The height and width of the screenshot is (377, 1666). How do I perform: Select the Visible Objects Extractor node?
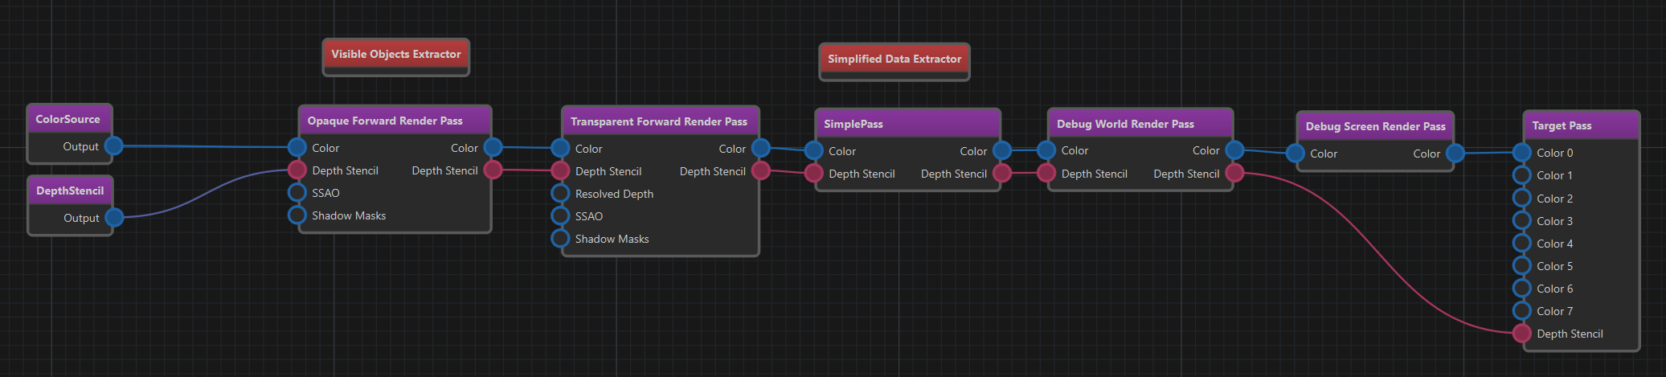pyautogui.click(x=396, y=56)
